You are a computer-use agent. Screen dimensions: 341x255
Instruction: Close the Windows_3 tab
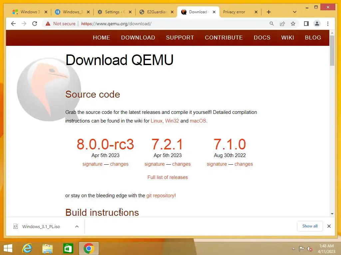[x=88, y=12]
